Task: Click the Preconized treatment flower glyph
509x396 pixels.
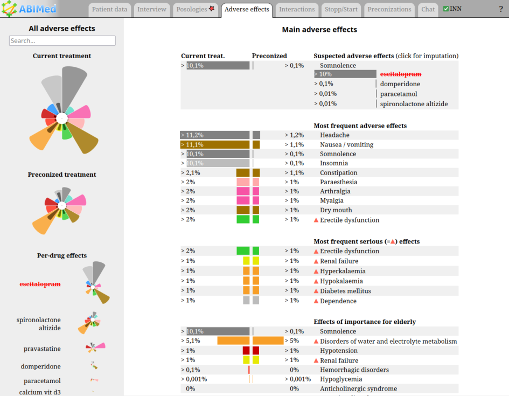Action: (59, 211)
